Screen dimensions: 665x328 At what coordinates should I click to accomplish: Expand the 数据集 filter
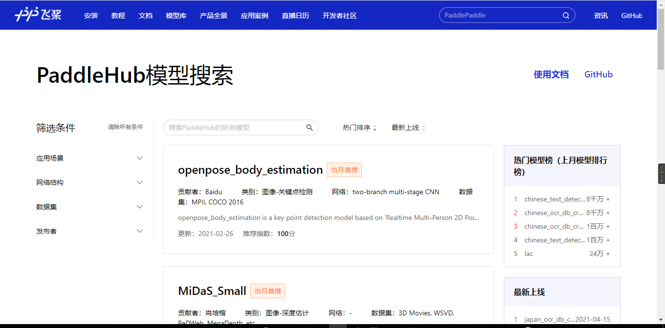[x=90, y=207]
